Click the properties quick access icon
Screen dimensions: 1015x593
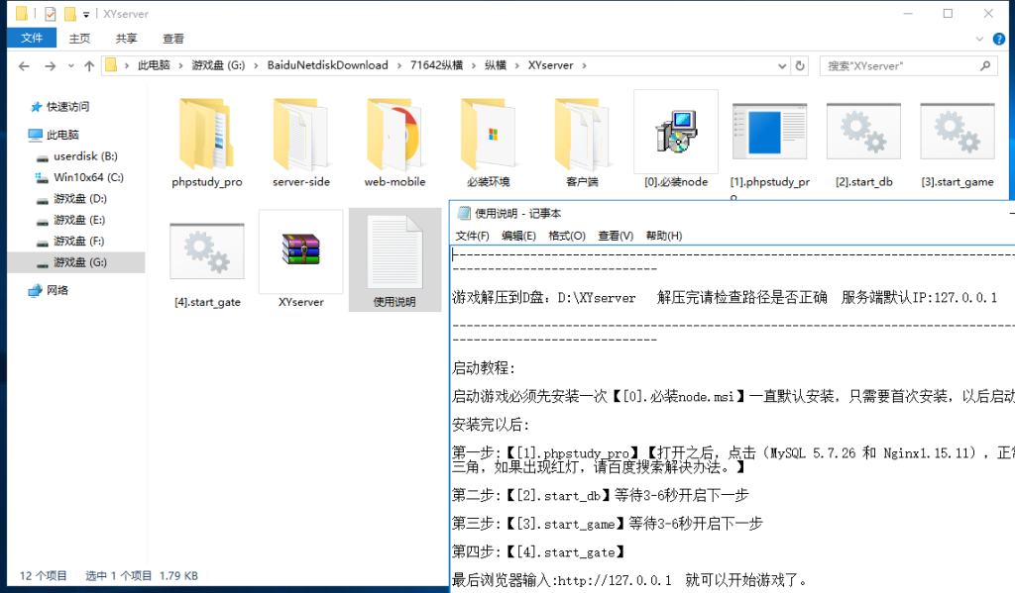click(51, 14)
